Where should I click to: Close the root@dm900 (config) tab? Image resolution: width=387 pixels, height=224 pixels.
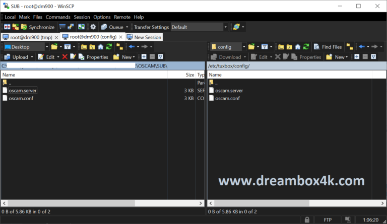(x=121, y=37)
